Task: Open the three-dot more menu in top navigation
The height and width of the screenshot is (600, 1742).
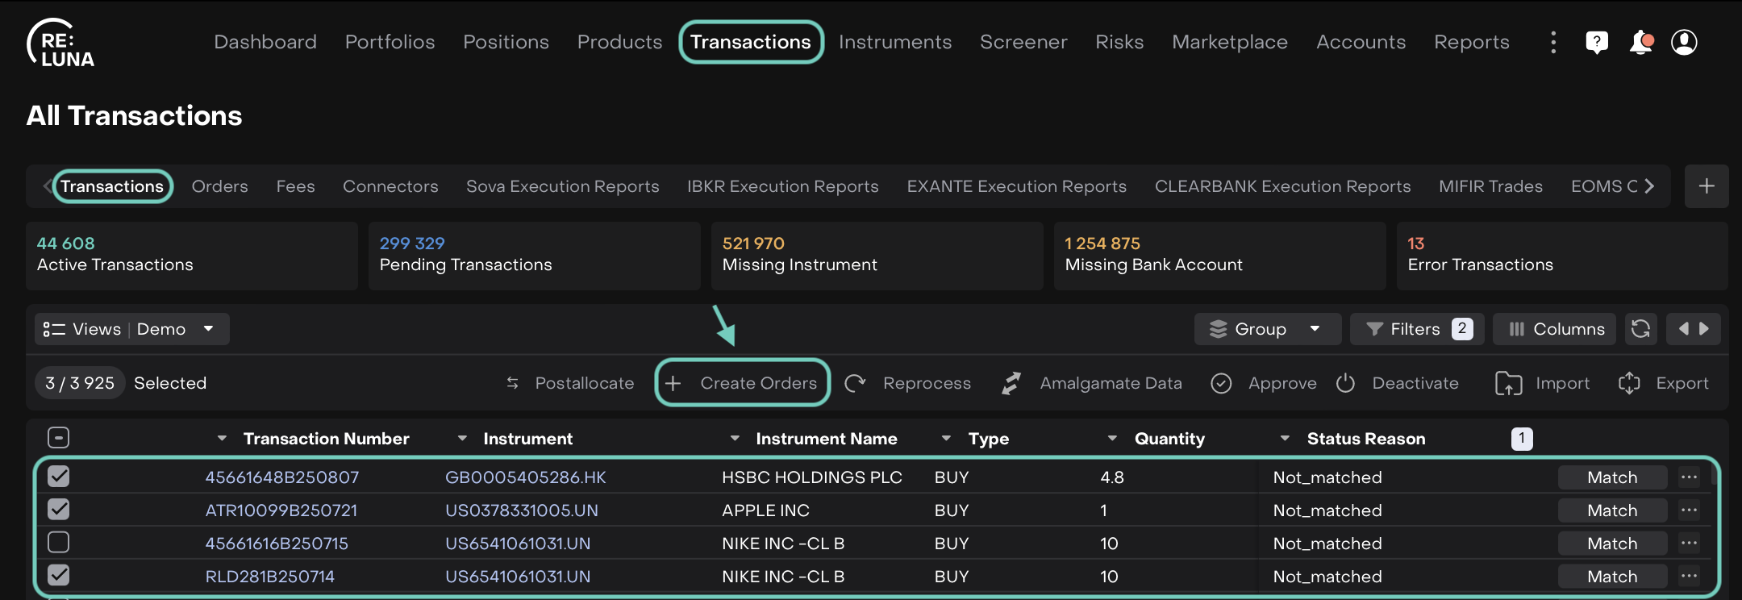Action: [1552, 42]
